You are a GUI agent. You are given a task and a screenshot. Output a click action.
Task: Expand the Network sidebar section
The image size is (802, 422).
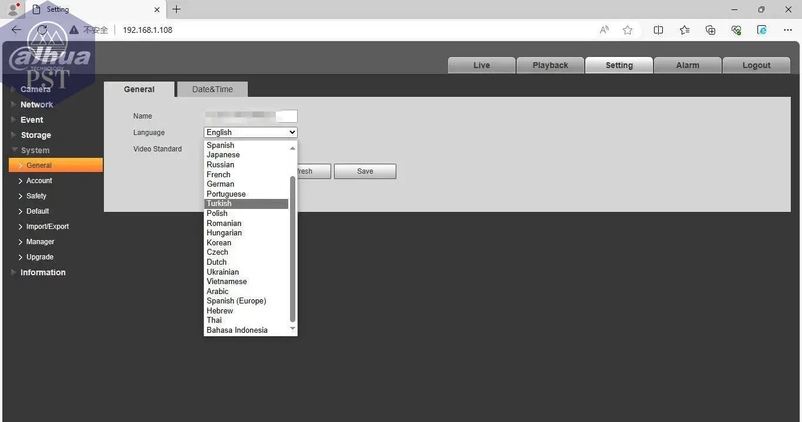pos(36,104)
